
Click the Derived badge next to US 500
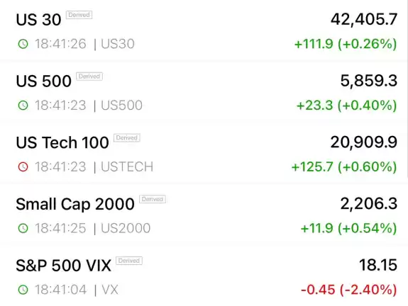tap(89, 76)
